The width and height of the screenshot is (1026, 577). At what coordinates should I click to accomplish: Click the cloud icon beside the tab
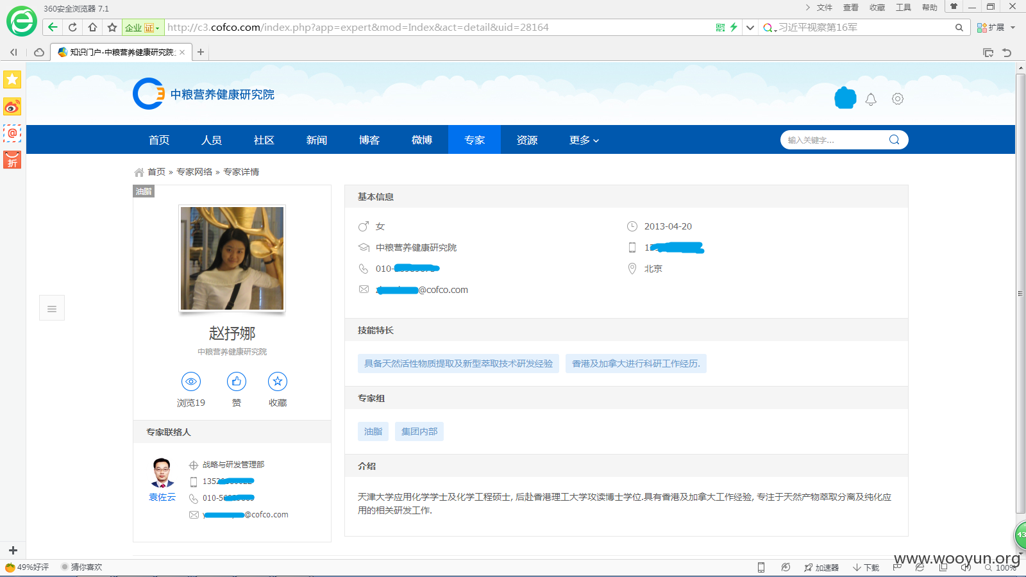pos(39,53)
